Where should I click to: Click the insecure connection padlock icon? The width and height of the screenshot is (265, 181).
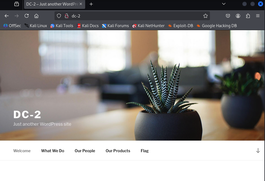click(66, 16)
